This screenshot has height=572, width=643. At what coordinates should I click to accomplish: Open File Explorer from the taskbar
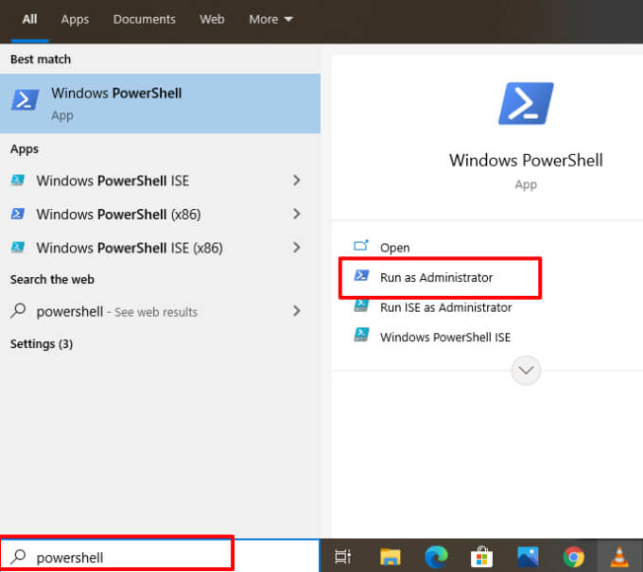390,557
